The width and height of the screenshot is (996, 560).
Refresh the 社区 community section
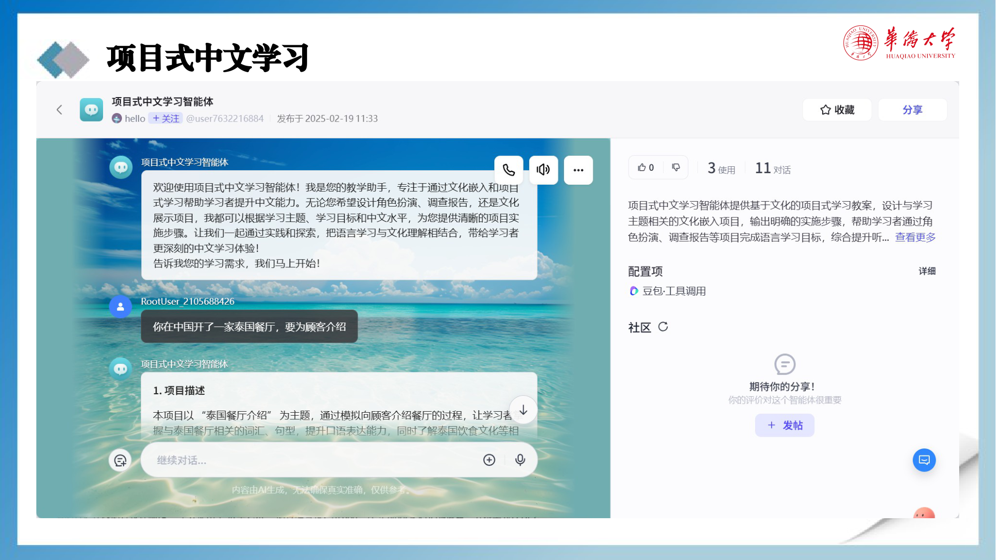(x=663, y=327)
